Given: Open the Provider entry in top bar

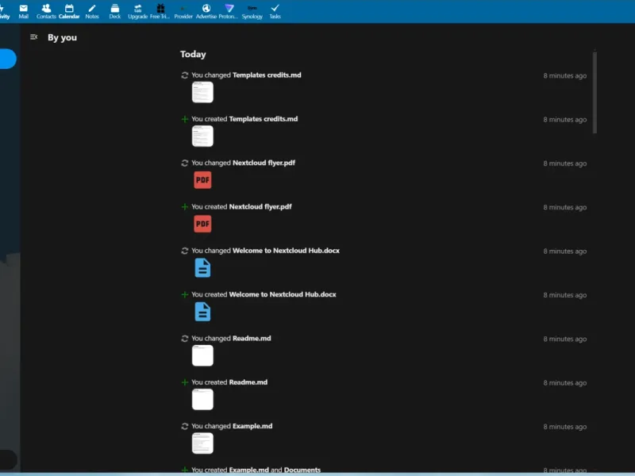Looking at the screenshot, I should coord(183,11).
